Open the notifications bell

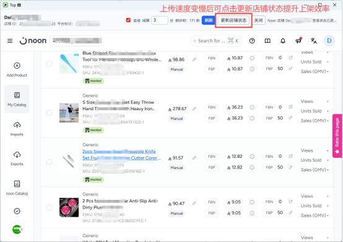pyautogui.click(x=283, y=41)
